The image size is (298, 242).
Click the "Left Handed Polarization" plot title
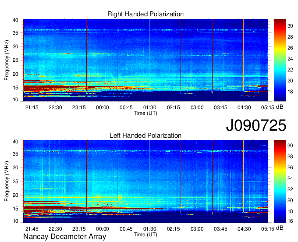[145, 135]
